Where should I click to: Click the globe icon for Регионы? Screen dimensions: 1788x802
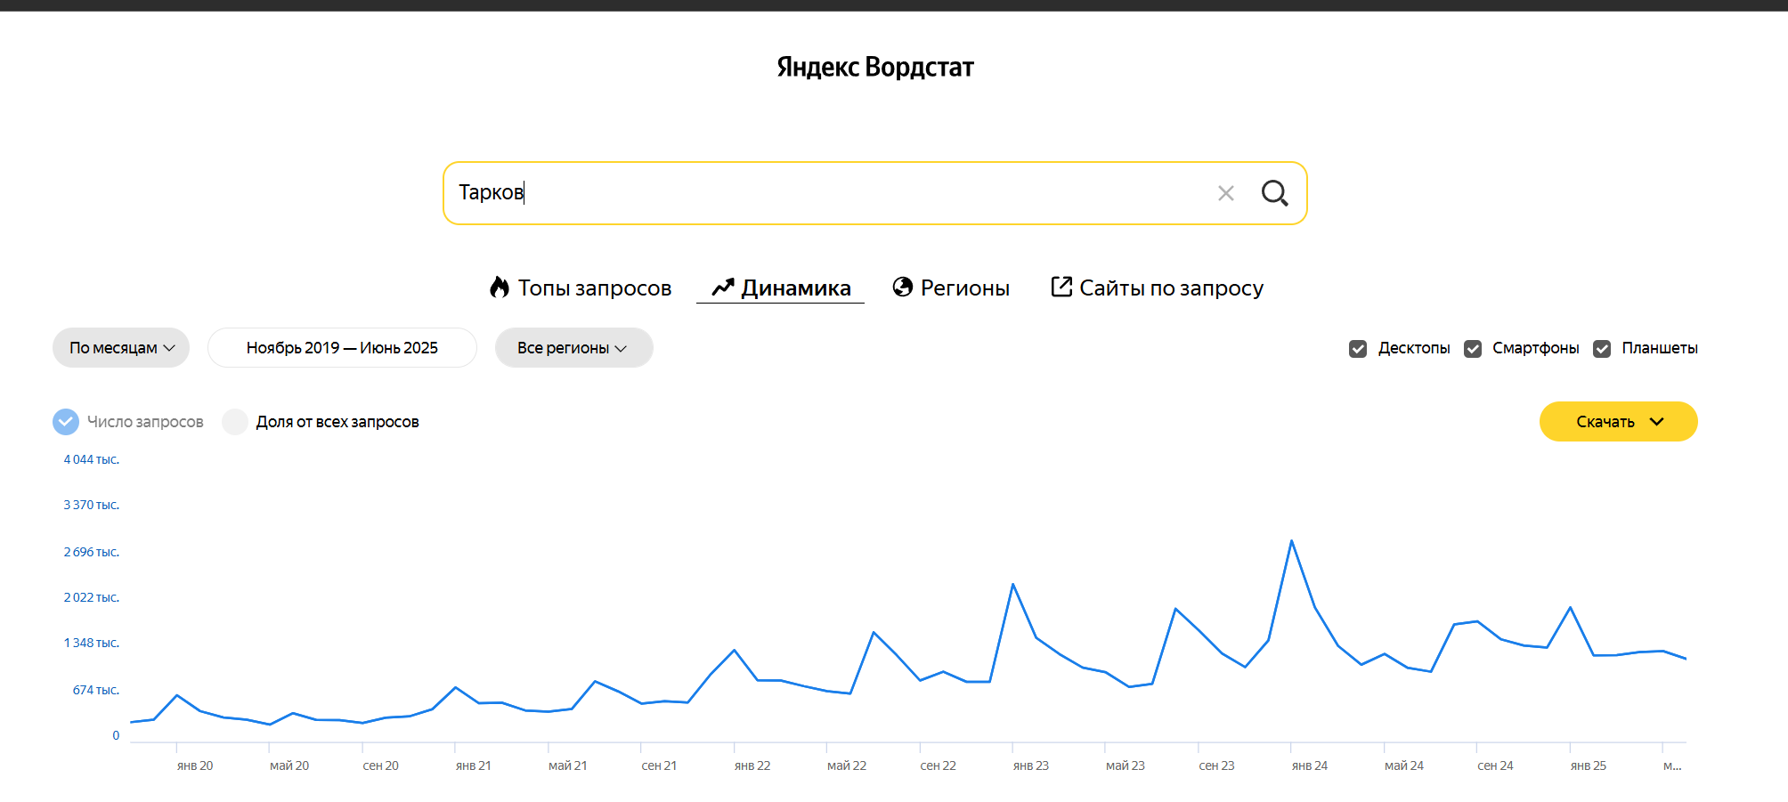(x=903, y=287)
